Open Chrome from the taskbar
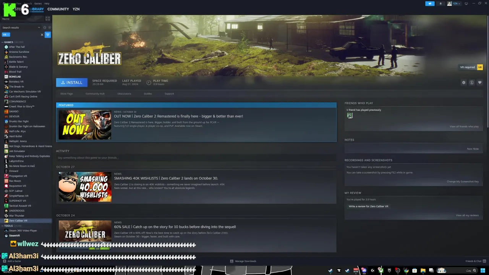 tap(406, 270)
